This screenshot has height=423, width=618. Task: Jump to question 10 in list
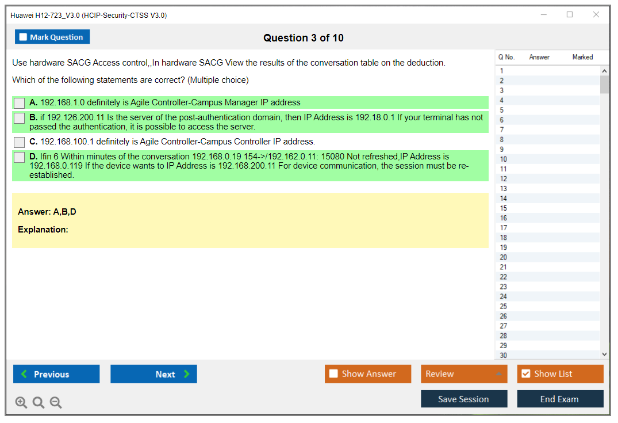pos(504,159)
